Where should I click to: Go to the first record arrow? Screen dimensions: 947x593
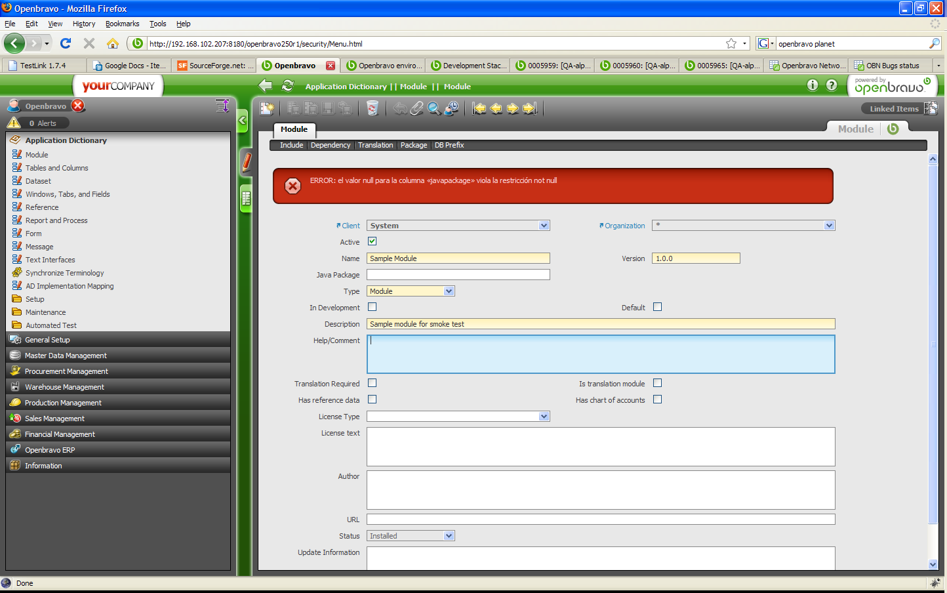click(x=479, y=109)
